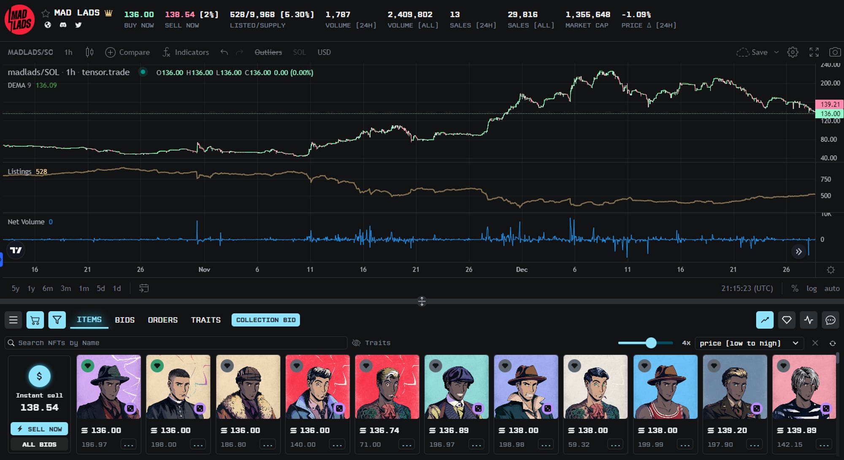The image size is (844, 460).
Task: Open chart settings gear icon
Action: click(793, 52)
